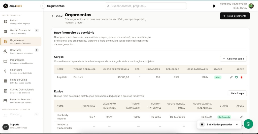Delete the Arquiteto cargo with trash icon
The image size is (258, 134).
(x=242, y=77)
